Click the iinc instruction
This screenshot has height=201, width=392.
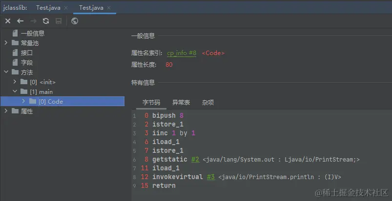(x=160, y=133)
